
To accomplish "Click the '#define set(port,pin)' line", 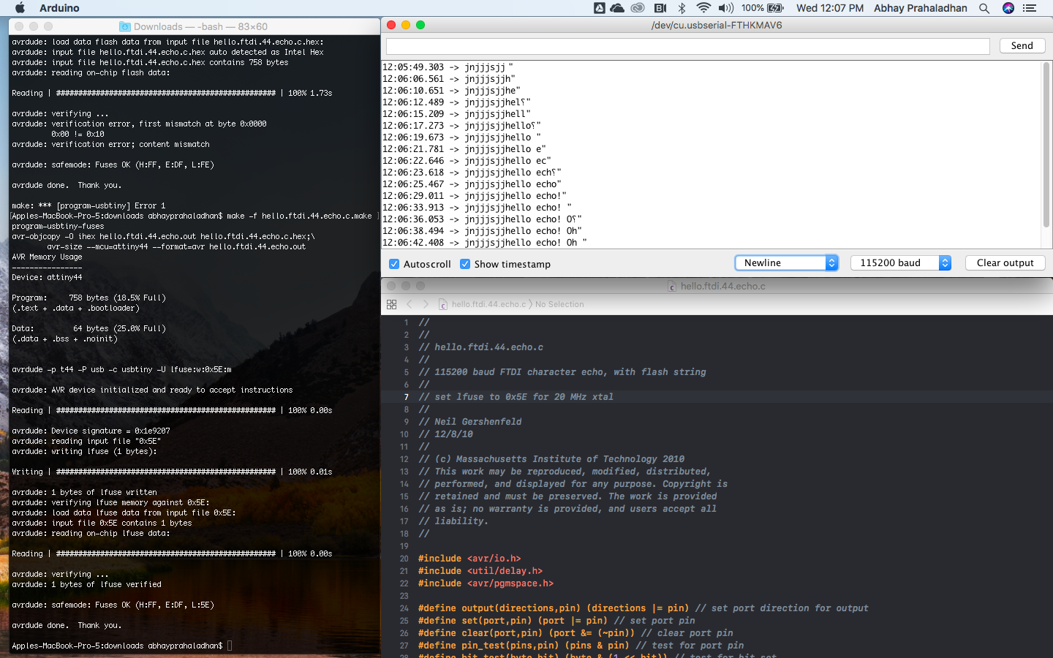I will [556, 621].
